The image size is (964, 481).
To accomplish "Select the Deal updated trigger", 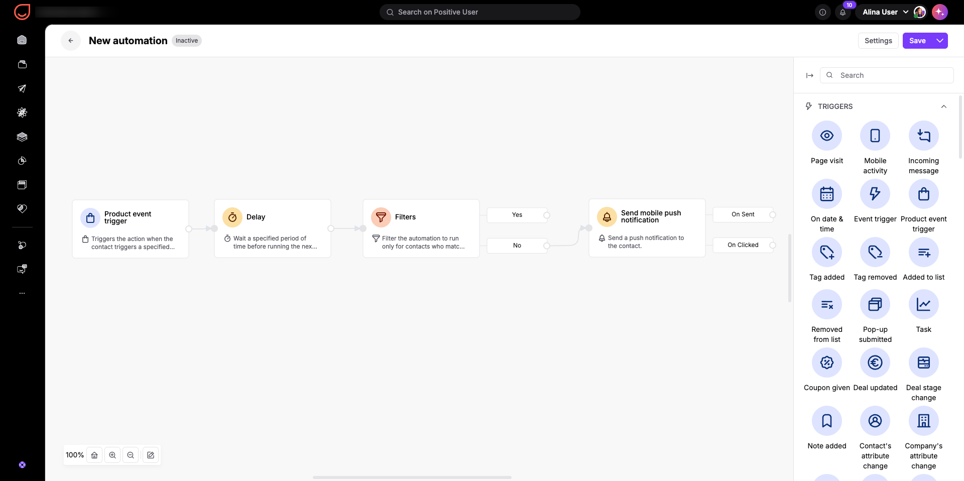I will pos(875,363).
